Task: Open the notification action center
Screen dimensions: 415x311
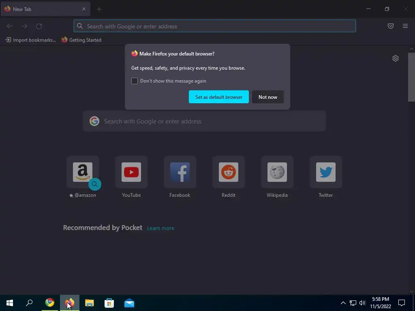Action: click(x=402, y=303)
